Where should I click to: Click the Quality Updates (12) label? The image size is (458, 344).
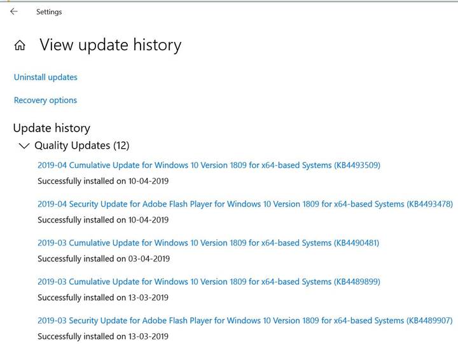(x=81, y=146)
